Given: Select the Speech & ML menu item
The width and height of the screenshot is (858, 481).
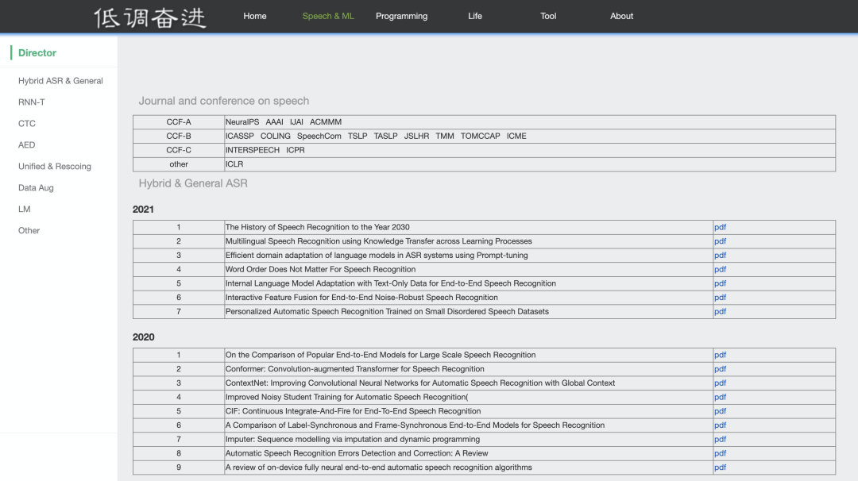Looking at the screenshot, I should 328,17.
